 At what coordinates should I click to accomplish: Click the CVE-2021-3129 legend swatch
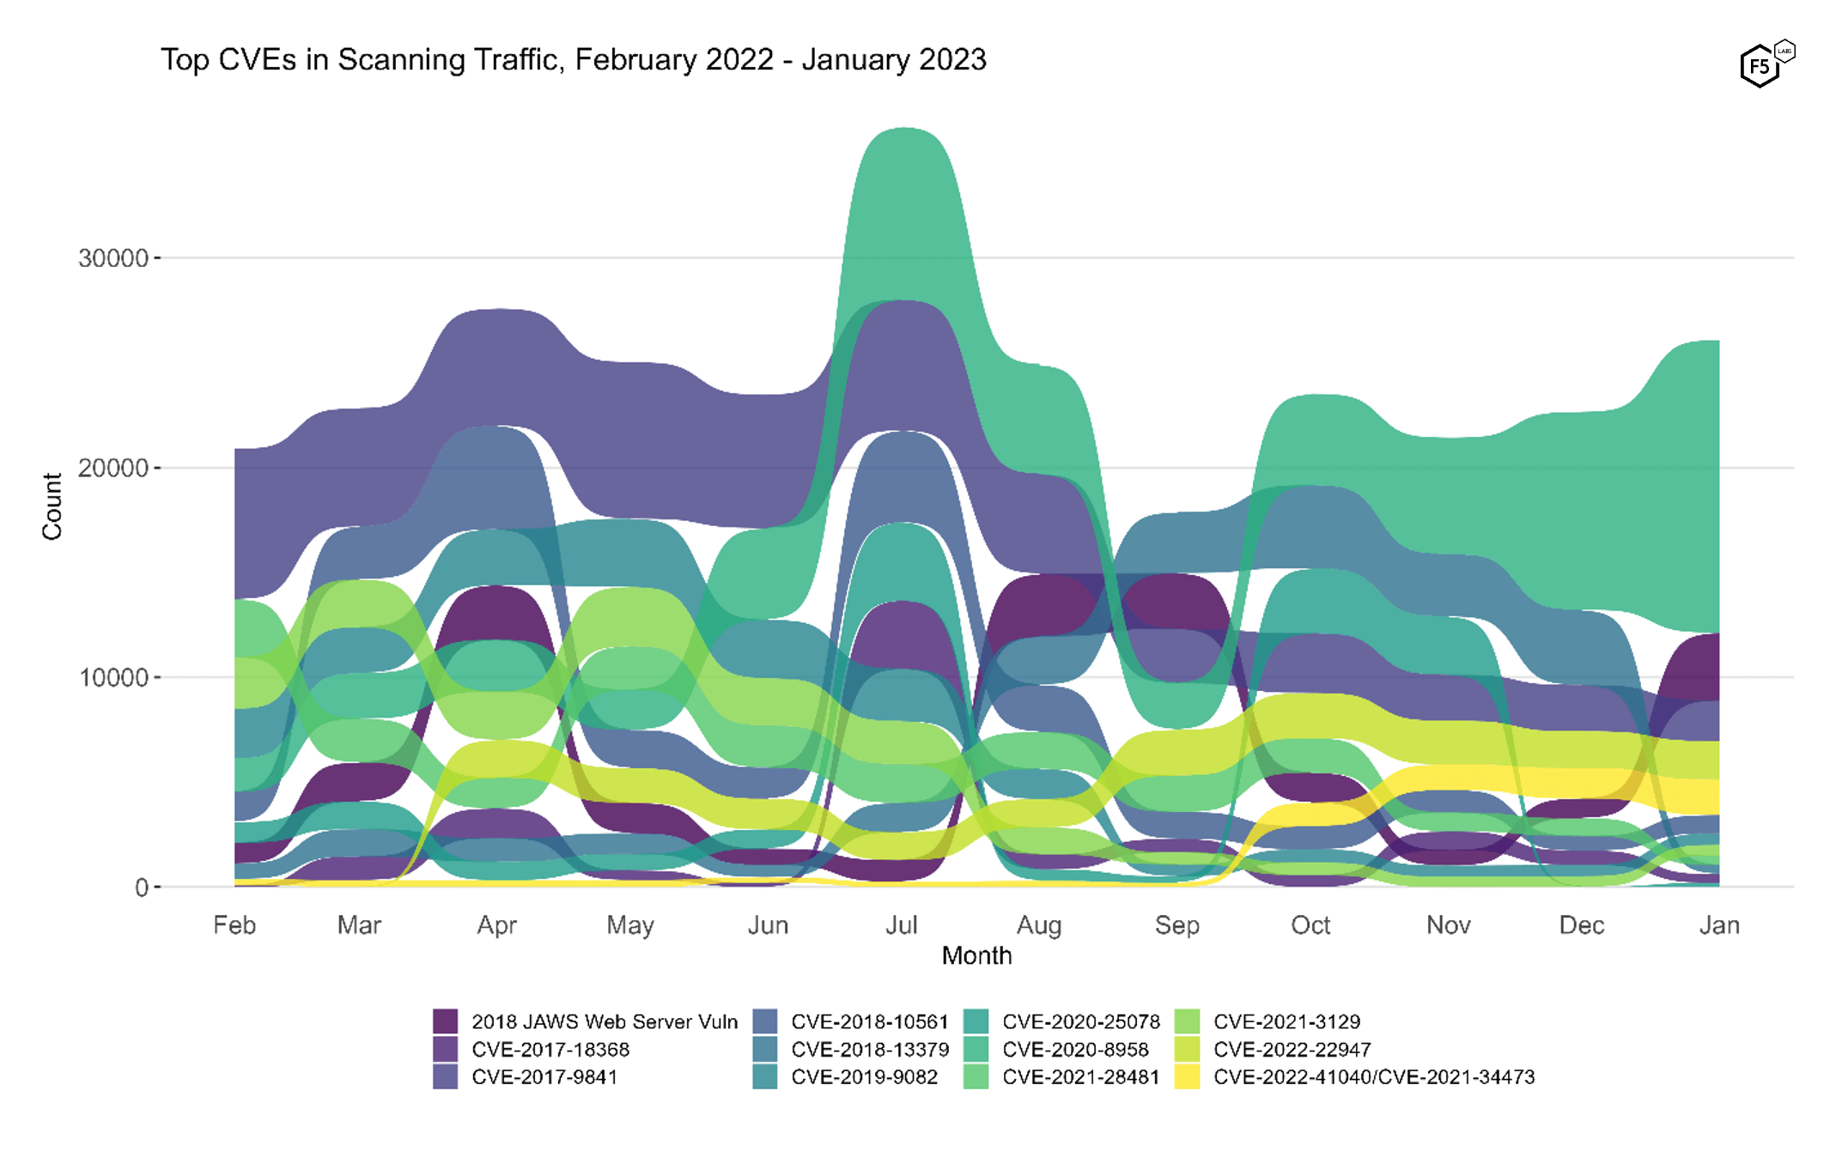[x=1187, y=1021]
